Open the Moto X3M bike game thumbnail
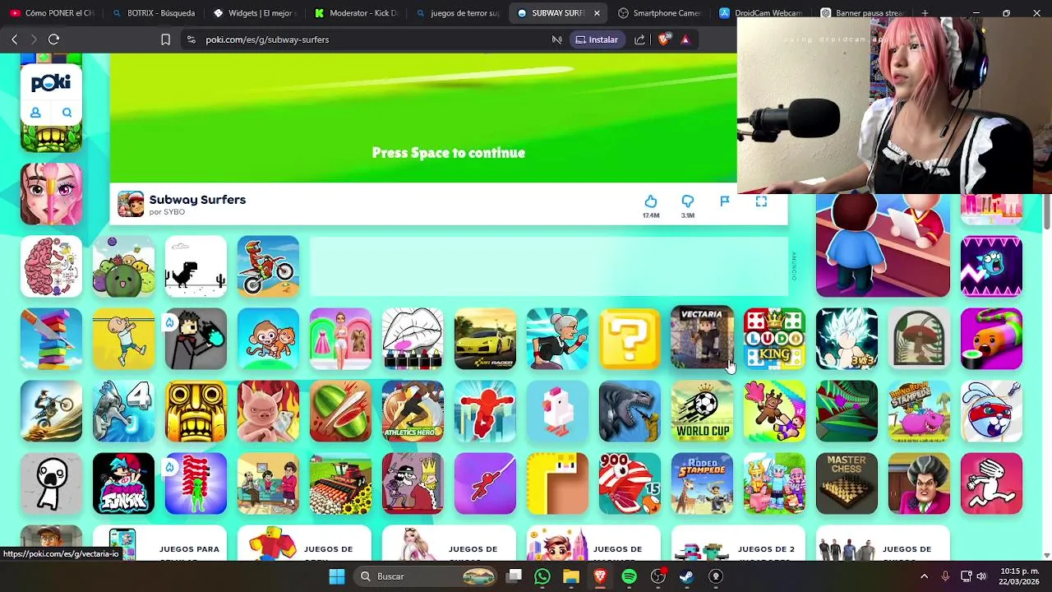This screenshot has height=592, width=1052. click(x=268, y=266)
